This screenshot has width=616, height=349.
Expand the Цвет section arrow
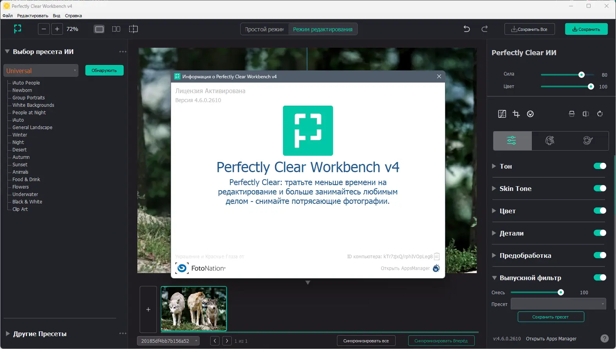coord(494,211)
